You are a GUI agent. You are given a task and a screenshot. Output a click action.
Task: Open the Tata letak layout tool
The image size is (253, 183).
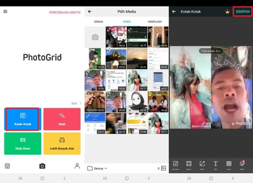(176, 165)
